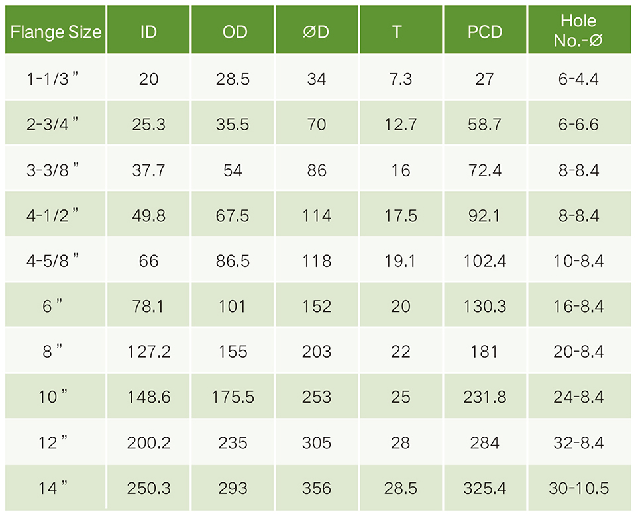Select hole specification 30-10.5
Image resolution: width=636 pixels, height=514 pixels.
coord(578,488)
